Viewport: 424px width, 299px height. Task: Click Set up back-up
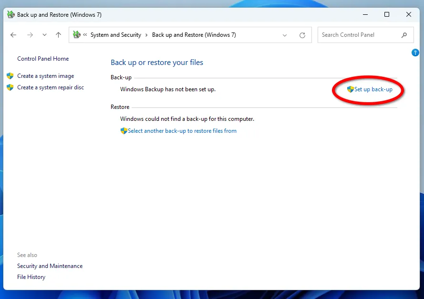click(373, 89)
